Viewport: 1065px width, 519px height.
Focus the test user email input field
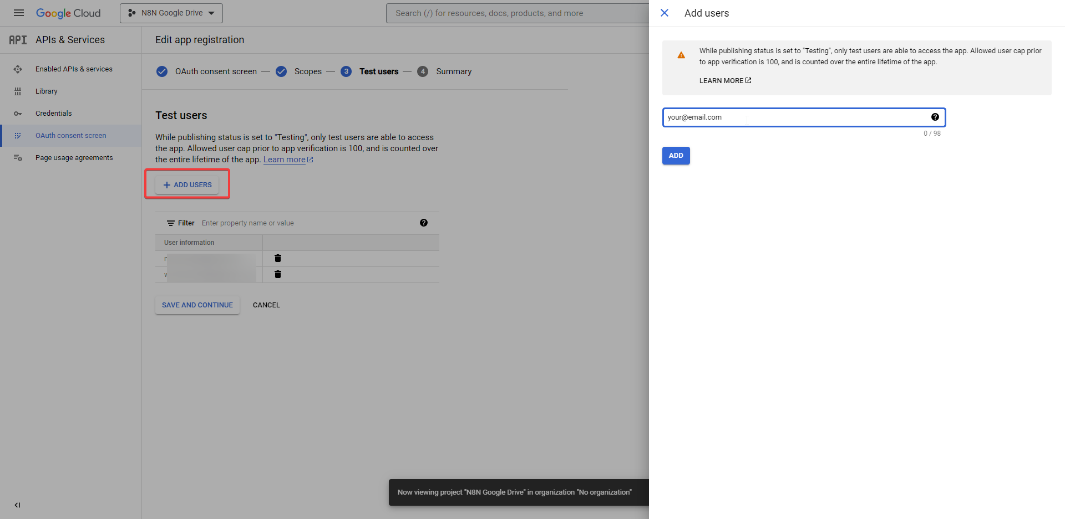tap(796, 117)
